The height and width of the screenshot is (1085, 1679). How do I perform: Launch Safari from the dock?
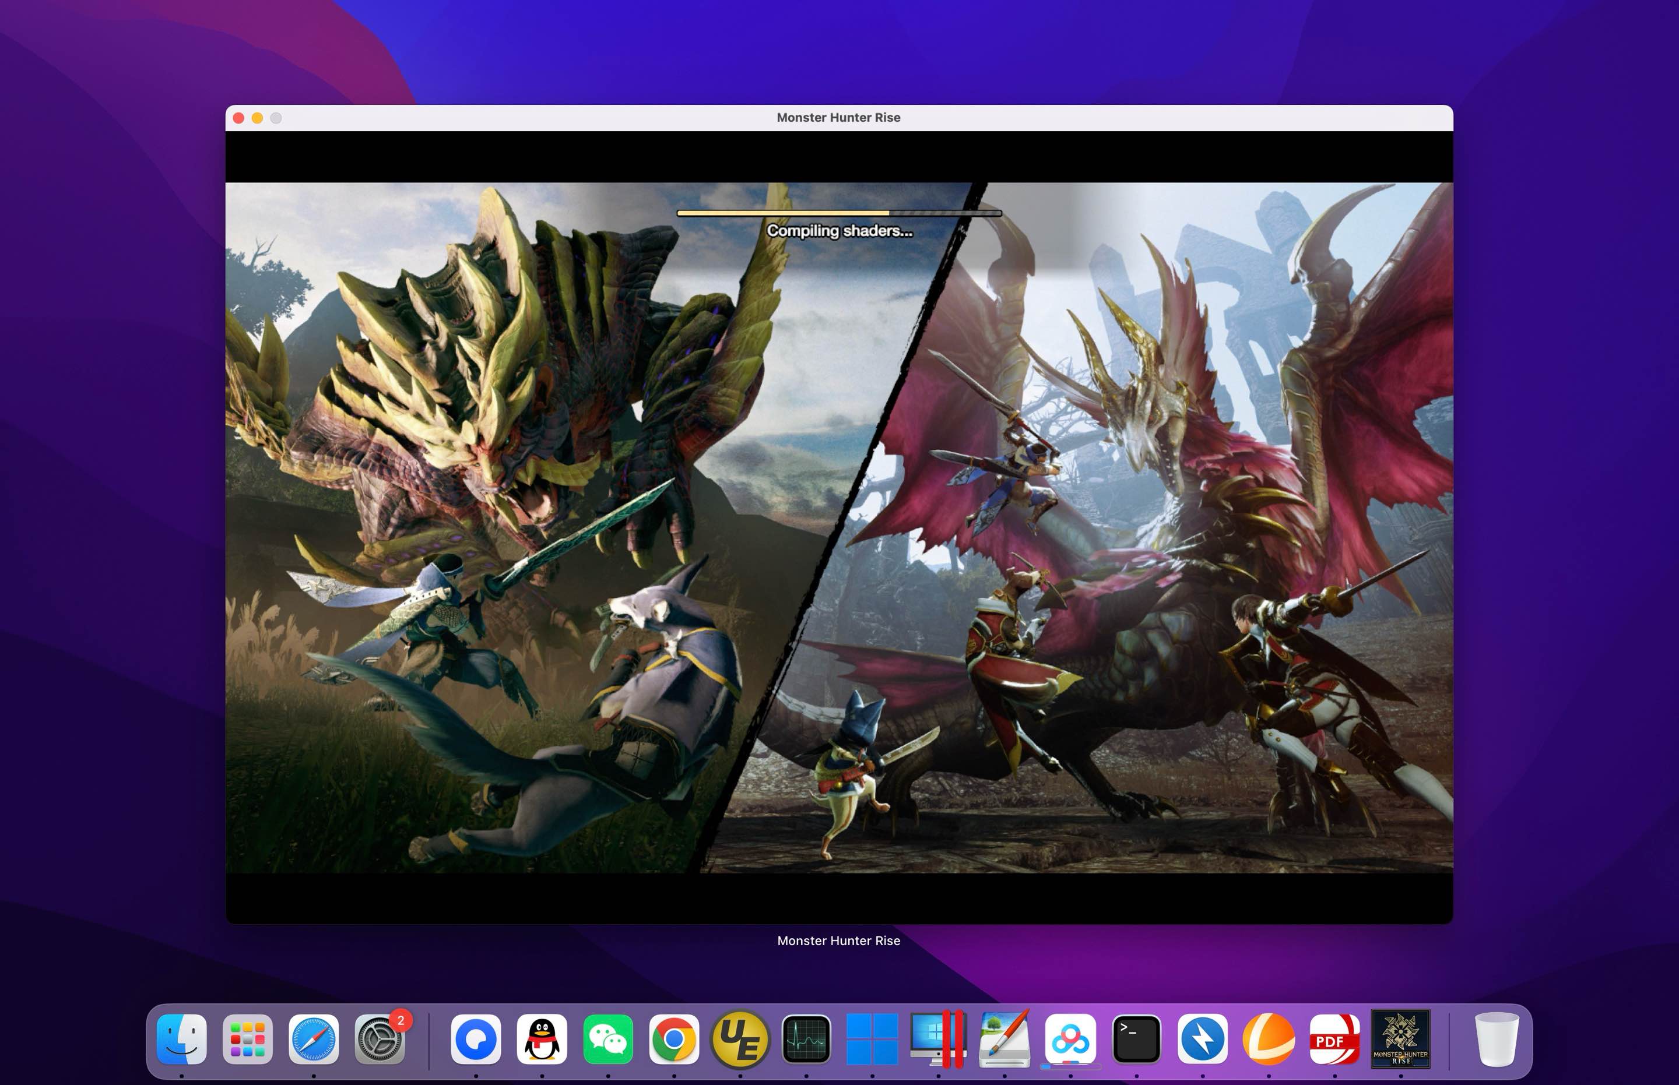[x=314, y=1039]
